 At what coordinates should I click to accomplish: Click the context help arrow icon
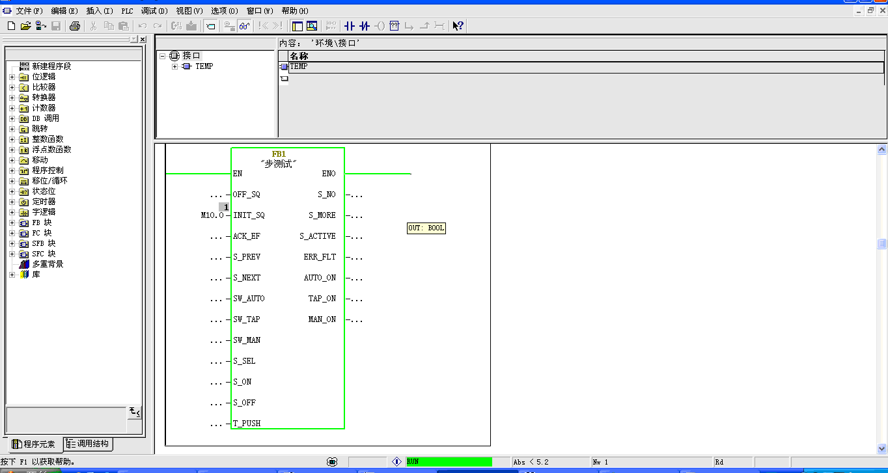pos(458,26)
